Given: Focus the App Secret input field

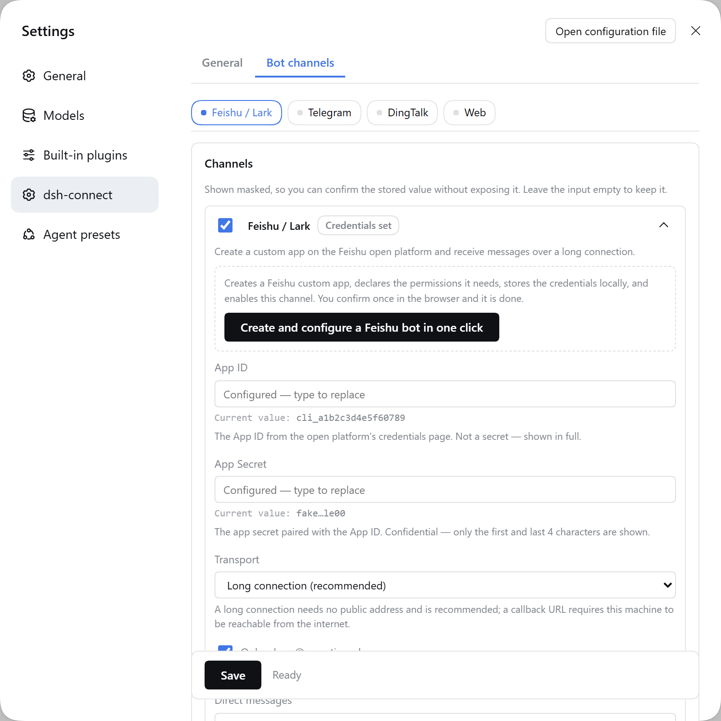Looking at the screenshot, I should tap(445, 489).
